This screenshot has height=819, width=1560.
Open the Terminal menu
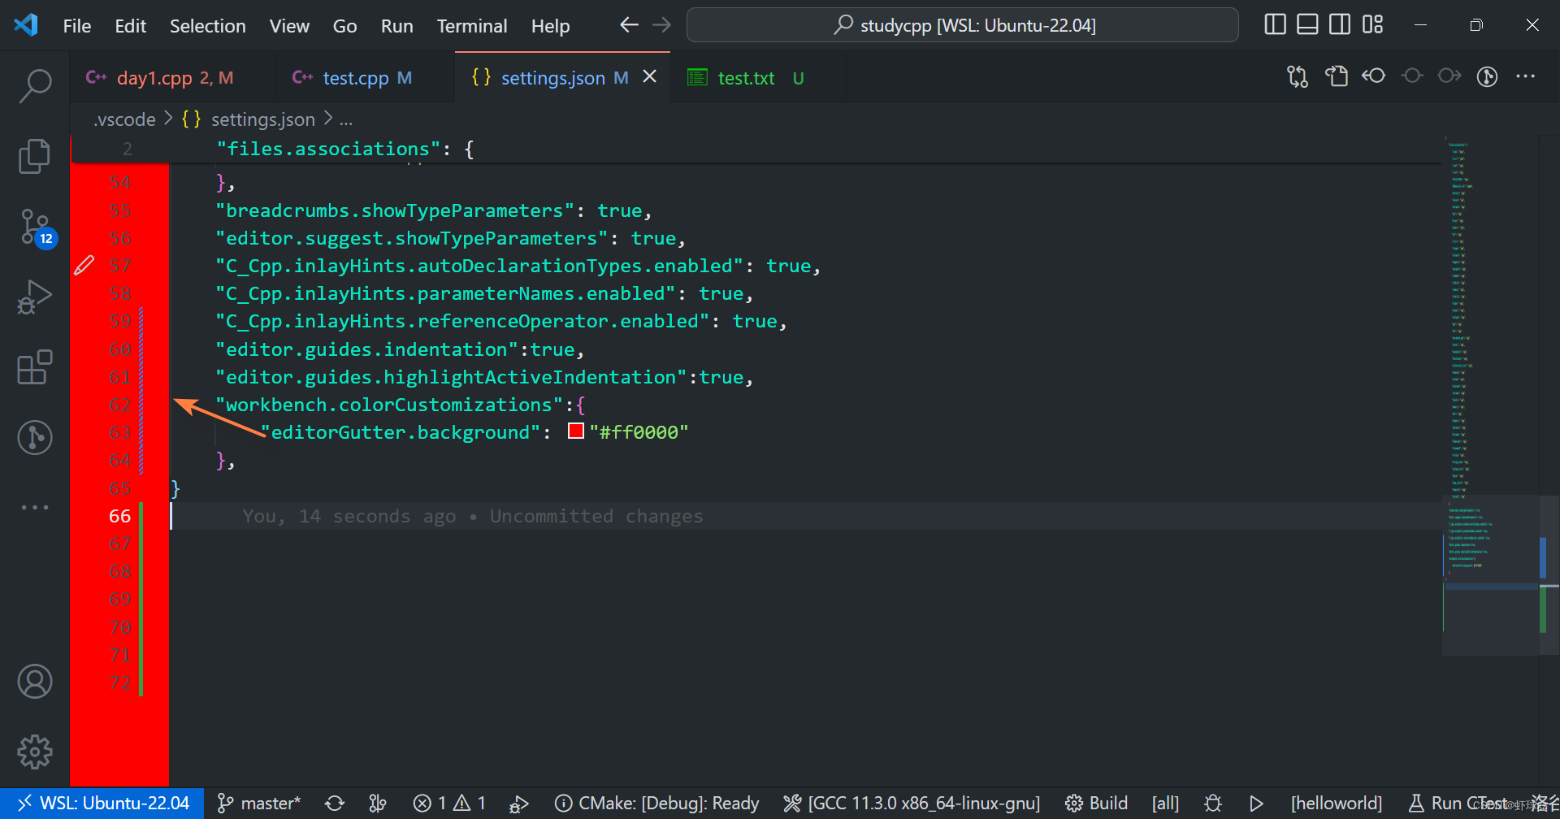tap(471, 26)
